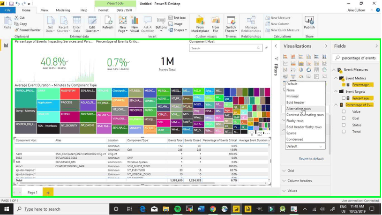Click Format Painter
382x215 pixels.
[27, 30]
